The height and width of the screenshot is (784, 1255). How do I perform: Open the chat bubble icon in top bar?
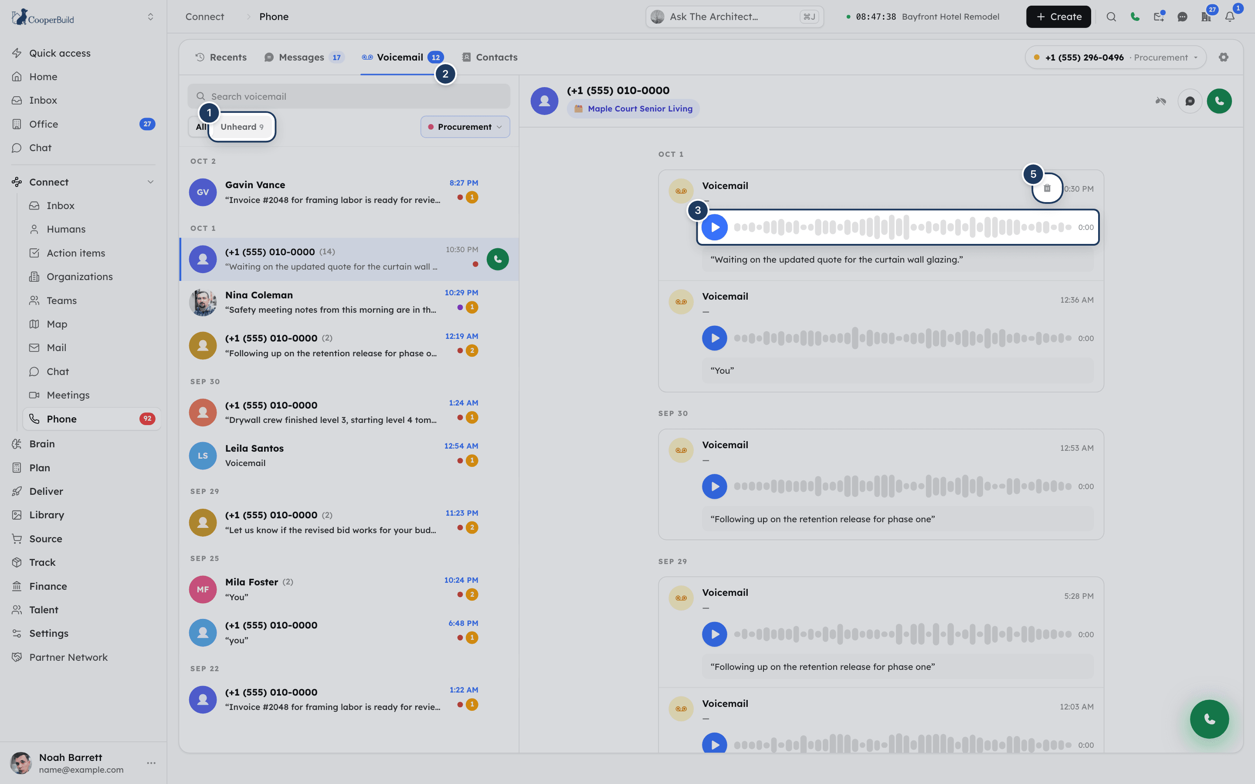(x=1182, y=17)
